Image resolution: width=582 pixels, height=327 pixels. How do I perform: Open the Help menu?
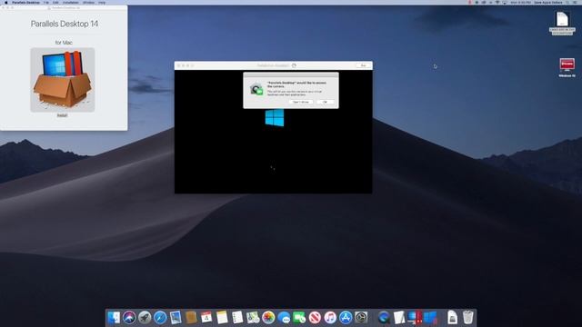[x=102, y=2]
